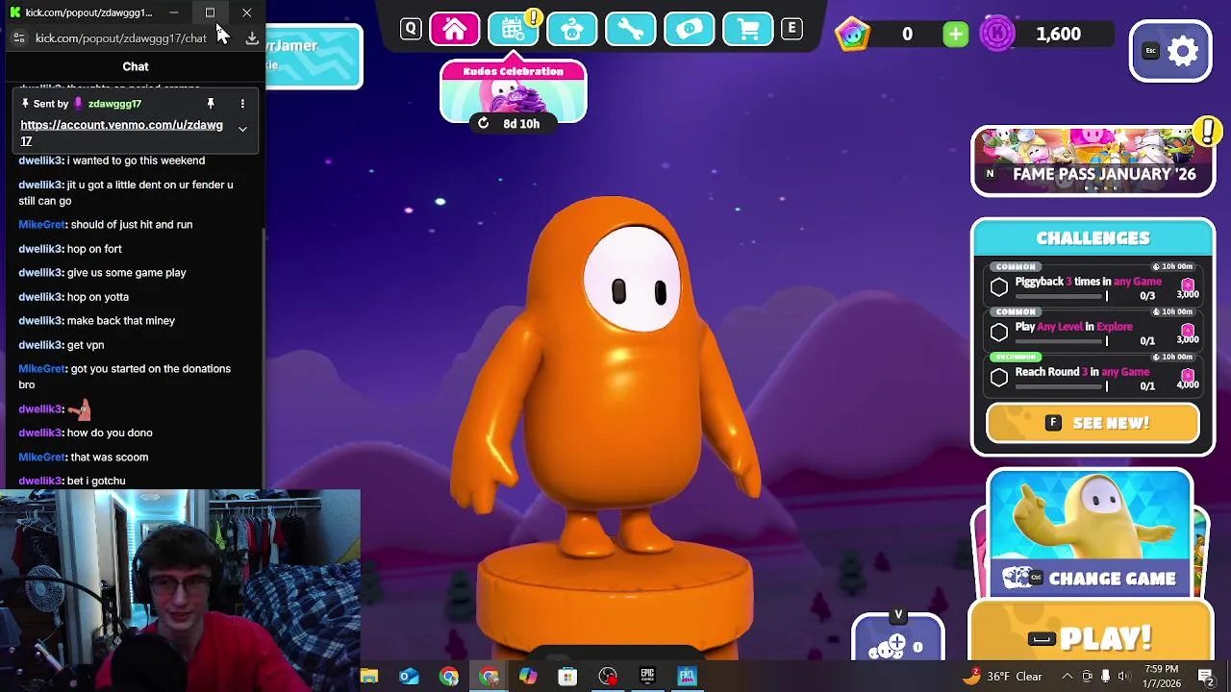This screenshot has height=692, width=1231.
Task: Open the ticket pass tab
Action: (690, 29)
